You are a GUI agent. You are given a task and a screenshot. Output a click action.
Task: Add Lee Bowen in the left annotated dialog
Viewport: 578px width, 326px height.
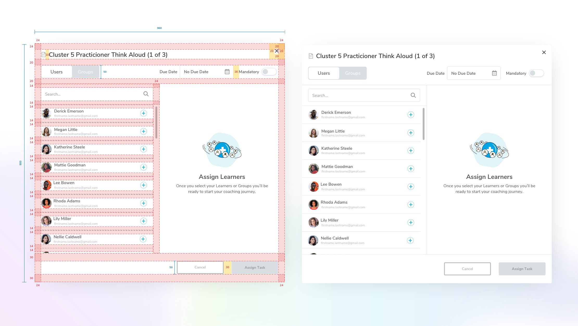[x=143, y=185]
